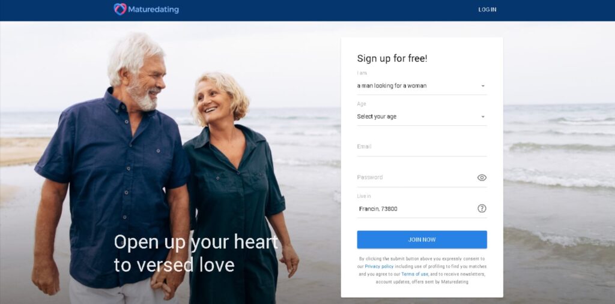Screen dimensions: 615x304
Task: Click the Maturedating heart logo icon
Action: coord(120,9)
